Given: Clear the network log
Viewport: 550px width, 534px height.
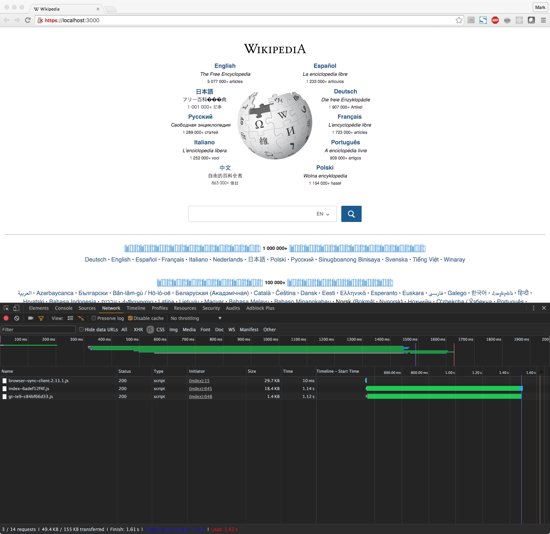Looking at the screenshot, I should pos(17,318).
